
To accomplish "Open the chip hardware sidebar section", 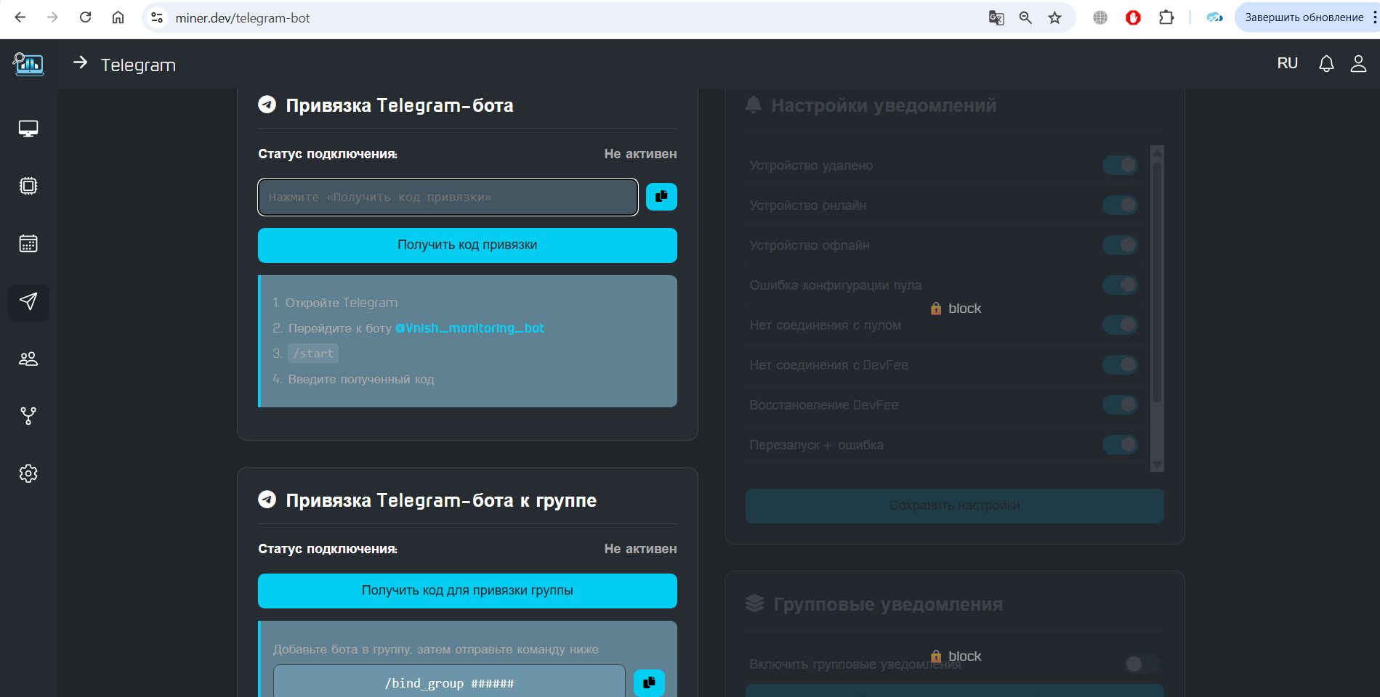I will (28, 186).
